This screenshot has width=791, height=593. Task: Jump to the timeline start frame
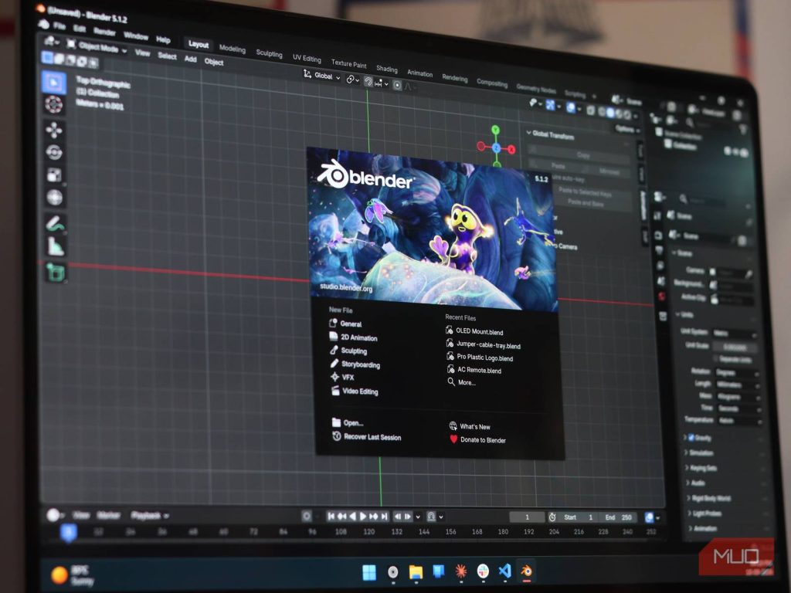pyautogui.click(x=331, y=517)
